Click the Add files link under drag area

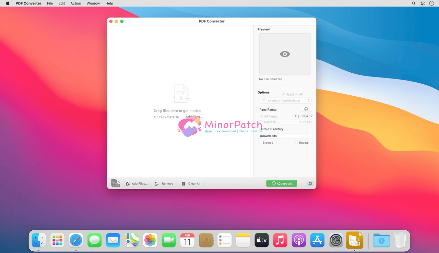[x=194, y=117]
